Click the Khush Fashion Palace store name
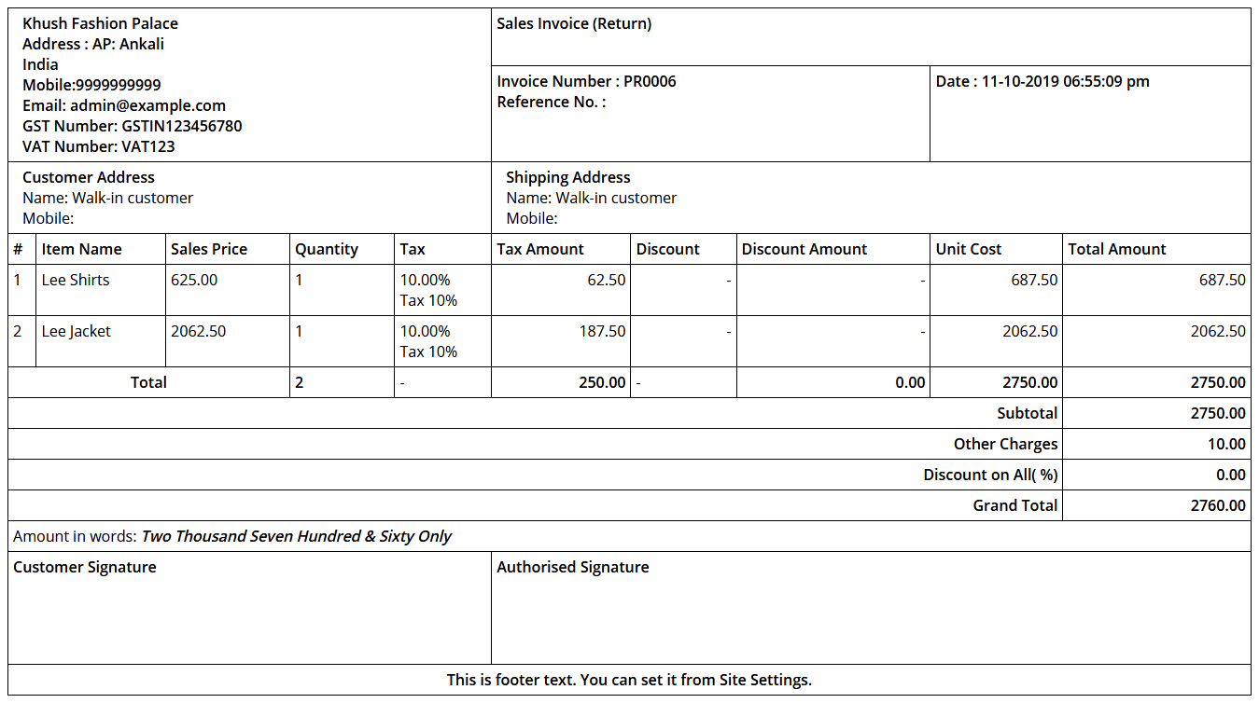Image resolution: width=1259 pixels, height=703 pixels. [100, 23]
